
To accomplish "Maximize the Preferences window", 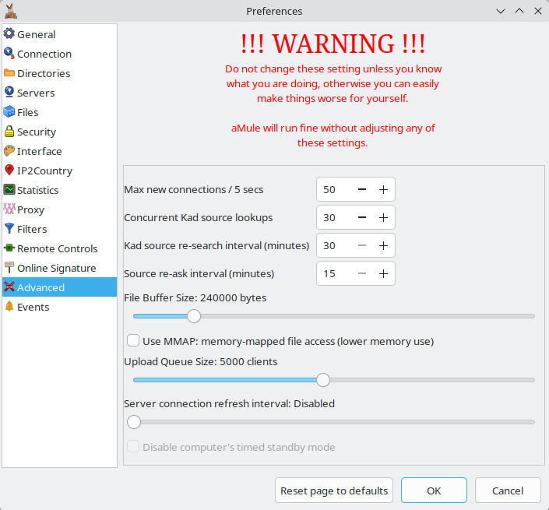I will point(519,11).
